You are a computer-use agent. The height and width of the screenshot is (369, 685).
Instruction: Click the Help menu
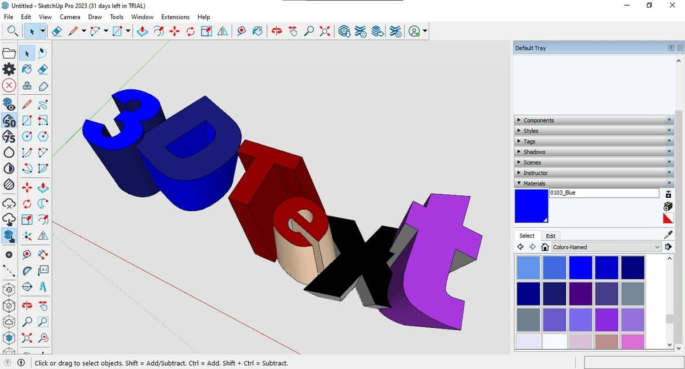(x=203, y=17)
